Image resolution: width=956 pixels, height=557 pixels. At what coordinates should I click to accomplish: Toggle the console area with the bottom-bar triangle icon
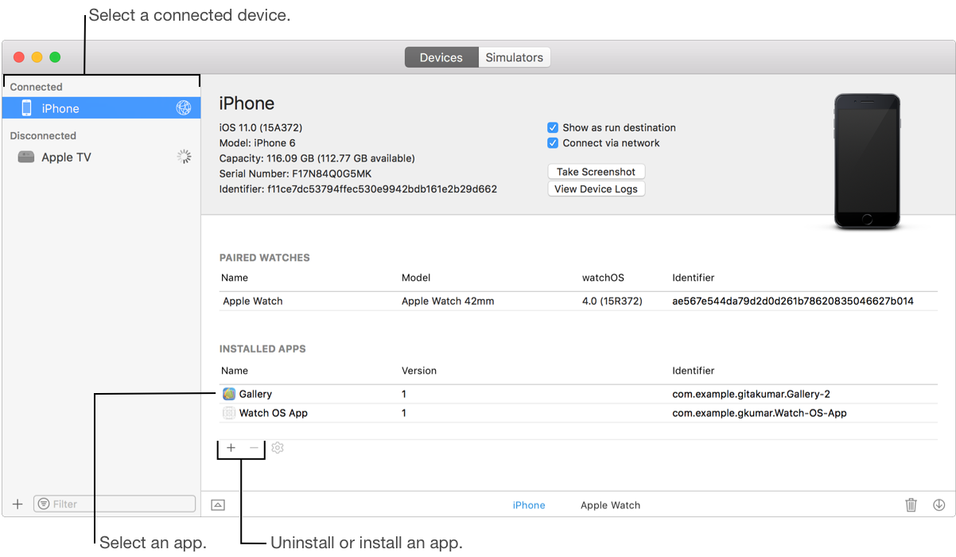coord(218,504)
